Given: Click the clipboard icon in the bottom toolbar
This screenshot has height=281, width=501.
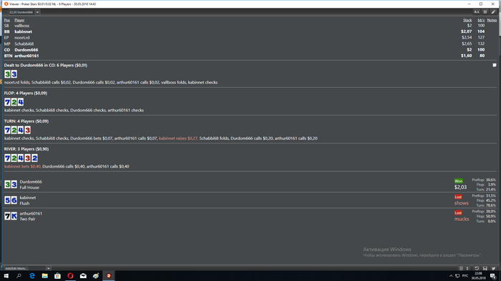Looking at the screenshot, I should point(461,268).
